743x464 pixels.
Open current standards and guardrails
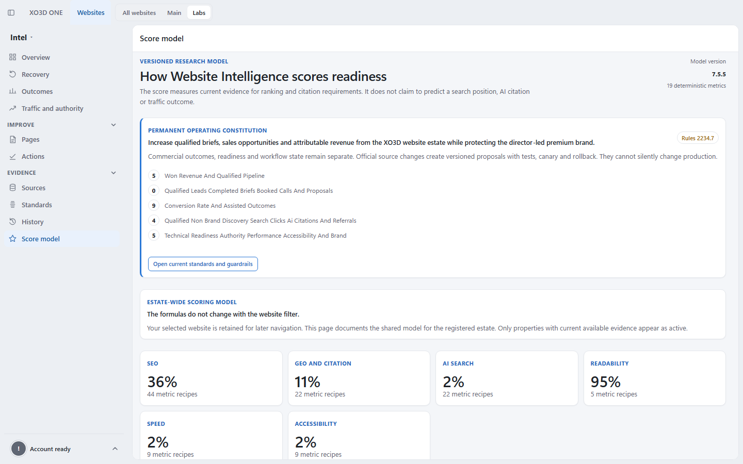[203, 264]
